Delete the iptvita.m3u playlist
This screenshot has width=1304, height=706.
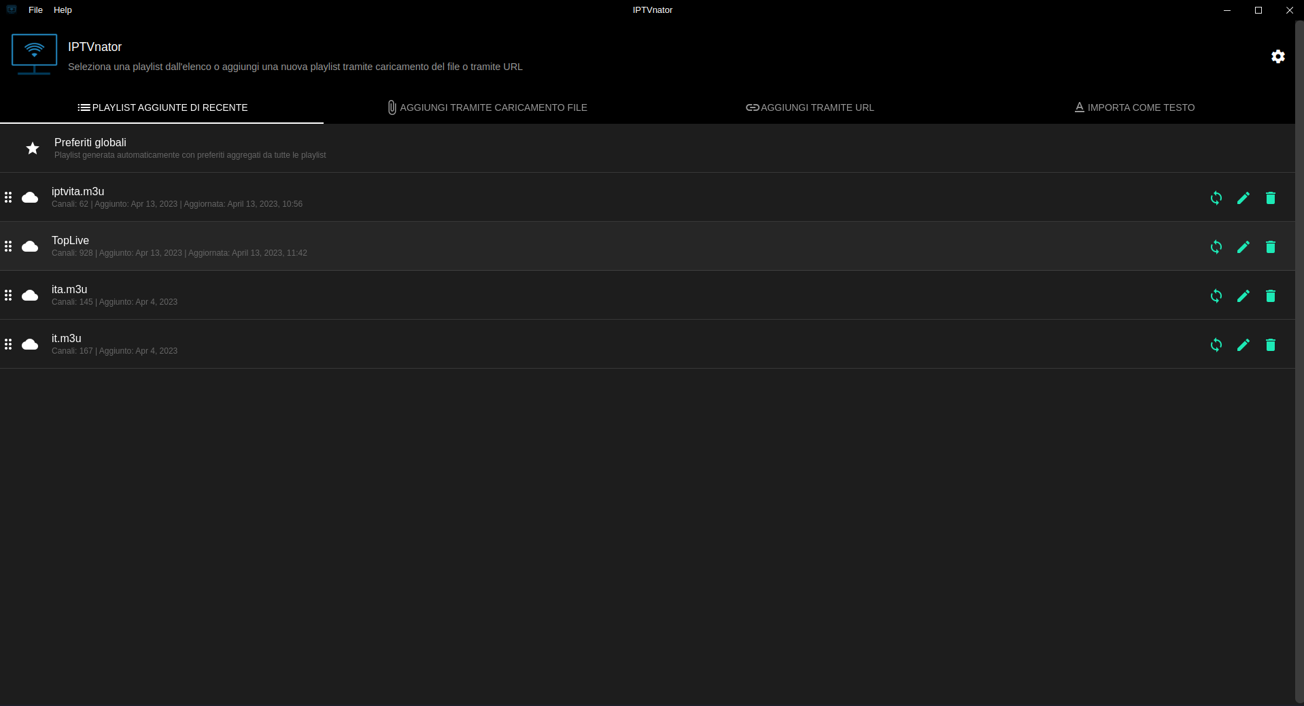tap(1271, 198)
